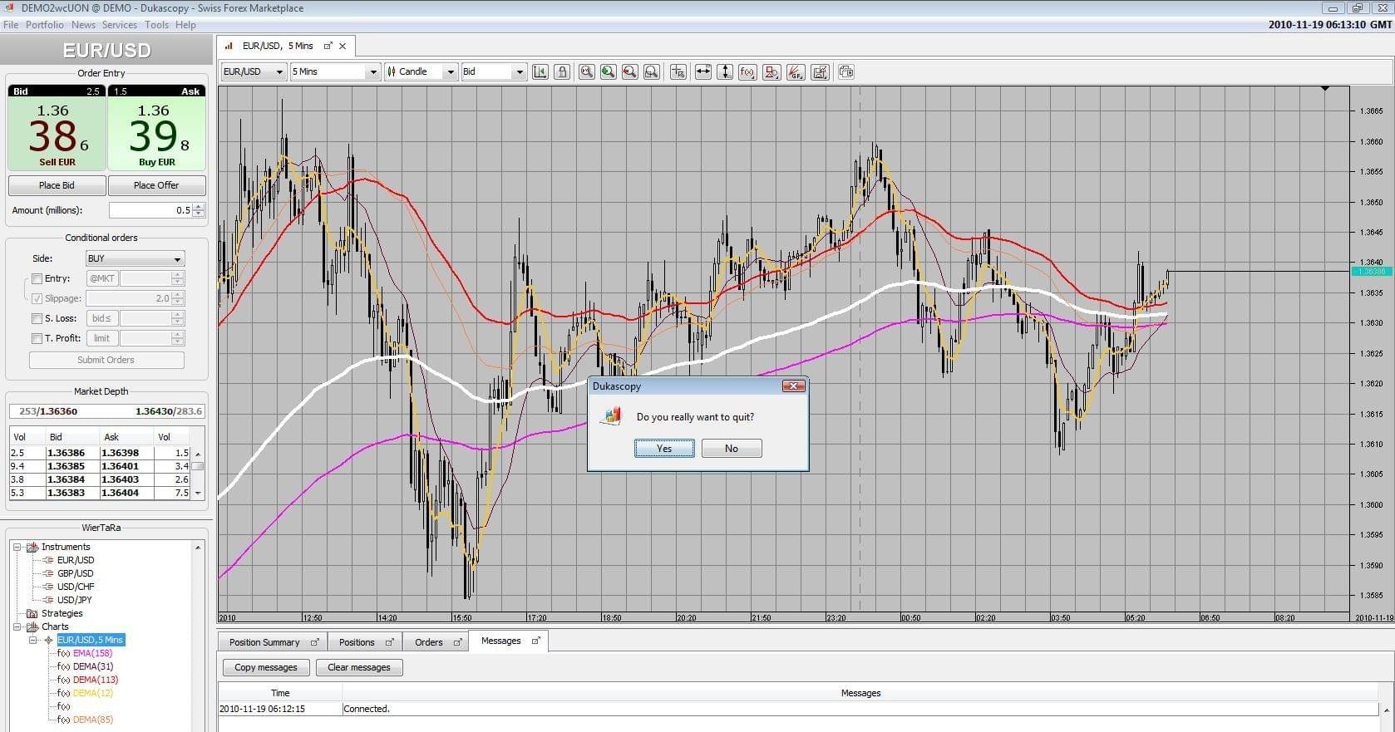This screenshot has height=732, width=1395.
Task: Confirm quitting with the Yes button
Action: (664, 449)
